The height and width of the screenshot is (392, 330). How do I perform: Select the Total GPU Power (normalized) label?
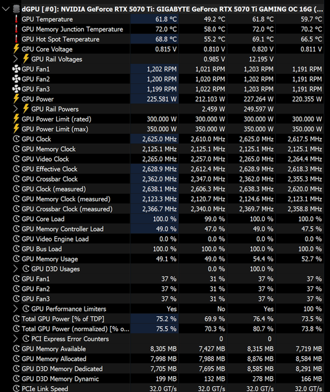[75, 329]
